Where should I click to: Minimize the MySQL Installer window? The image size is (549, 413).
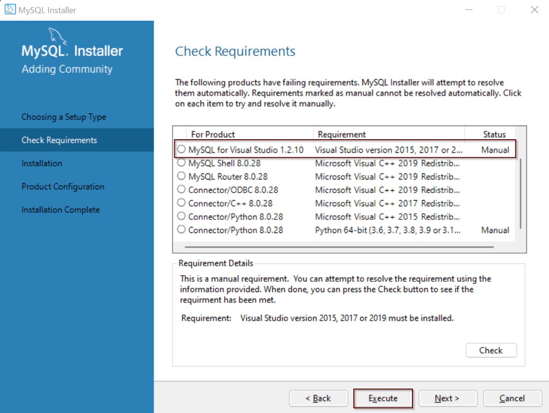[x=469, y=9]
